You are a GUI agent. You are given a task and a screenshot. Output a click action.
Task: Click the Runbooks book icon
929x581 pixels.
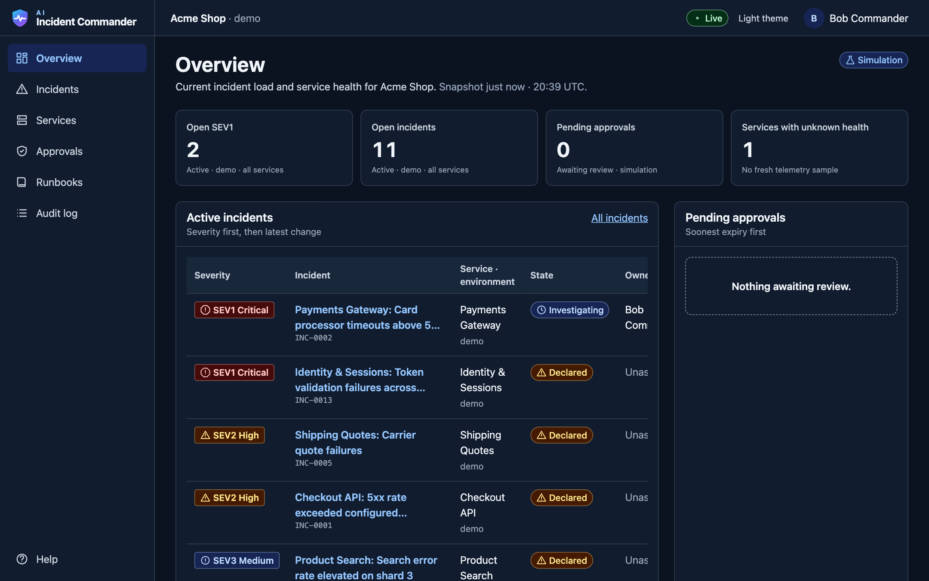click(22, 182)
